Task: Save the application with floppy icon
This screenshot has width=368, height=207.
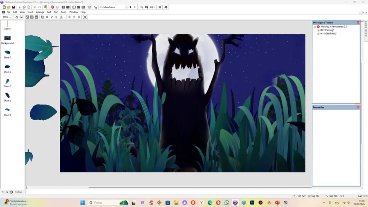Action: (x=13, y=7)
